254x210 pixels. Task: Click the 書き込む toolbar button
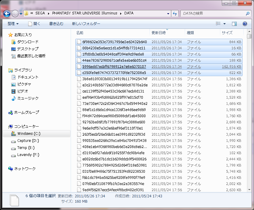tap(56, 24)
